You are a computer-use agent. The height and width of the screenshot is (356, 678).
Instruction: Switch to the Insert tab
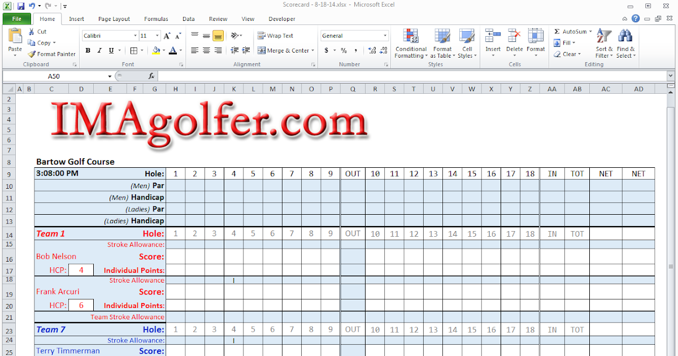77,19
